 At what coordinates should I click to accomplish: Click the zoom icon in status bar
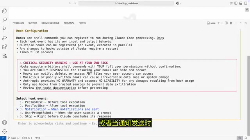[x=239, y=138]
